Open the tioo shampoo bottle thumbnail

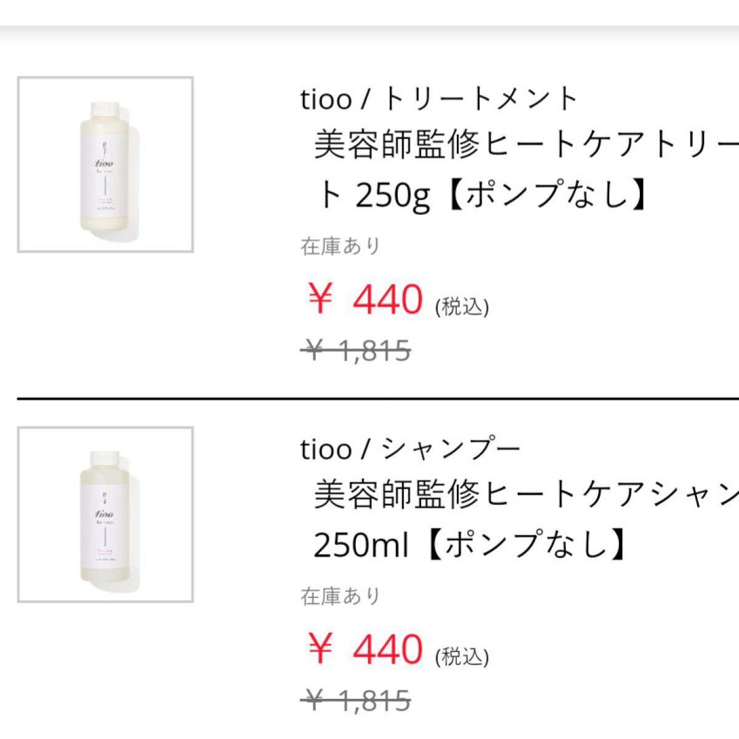[x=105, y=514]
